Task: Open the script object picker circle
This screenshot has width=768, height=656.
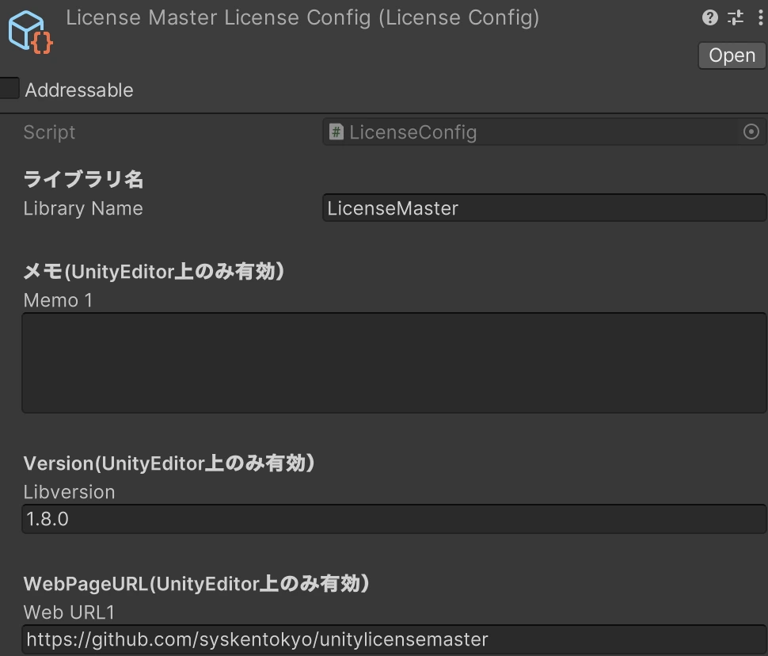Action: pyautogui.click(x=751, y=132)
